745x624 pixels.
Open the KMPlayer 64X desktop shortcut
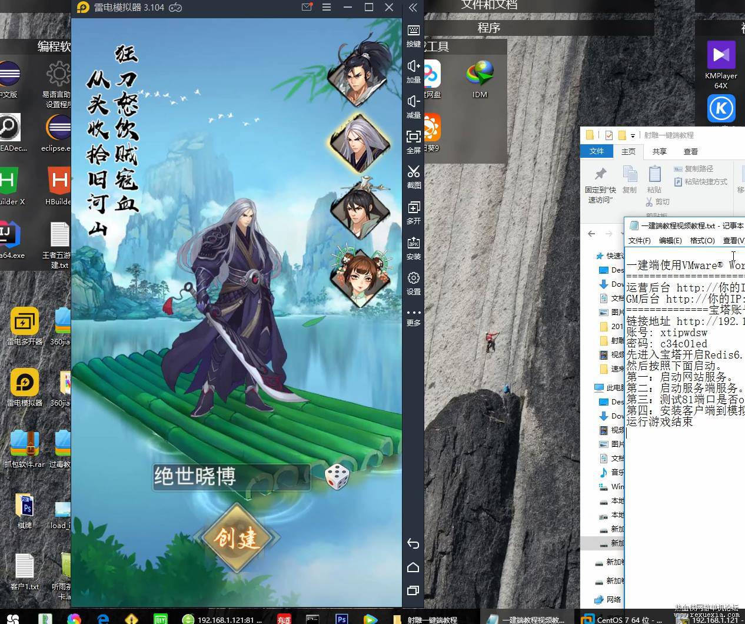(721, 65)
